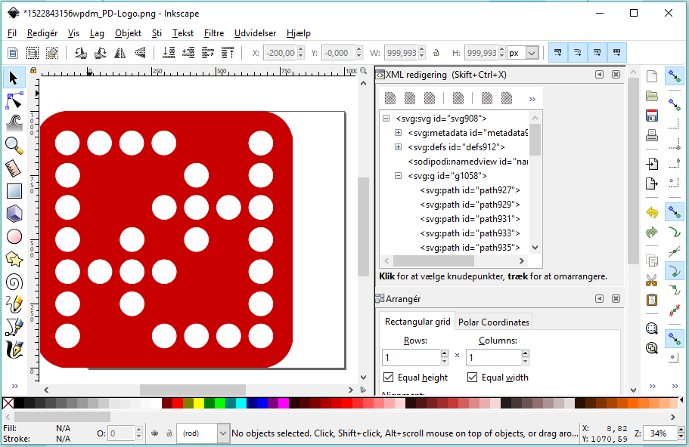Select the 3D box tool

pyautogui.click(x=14, y=214)
